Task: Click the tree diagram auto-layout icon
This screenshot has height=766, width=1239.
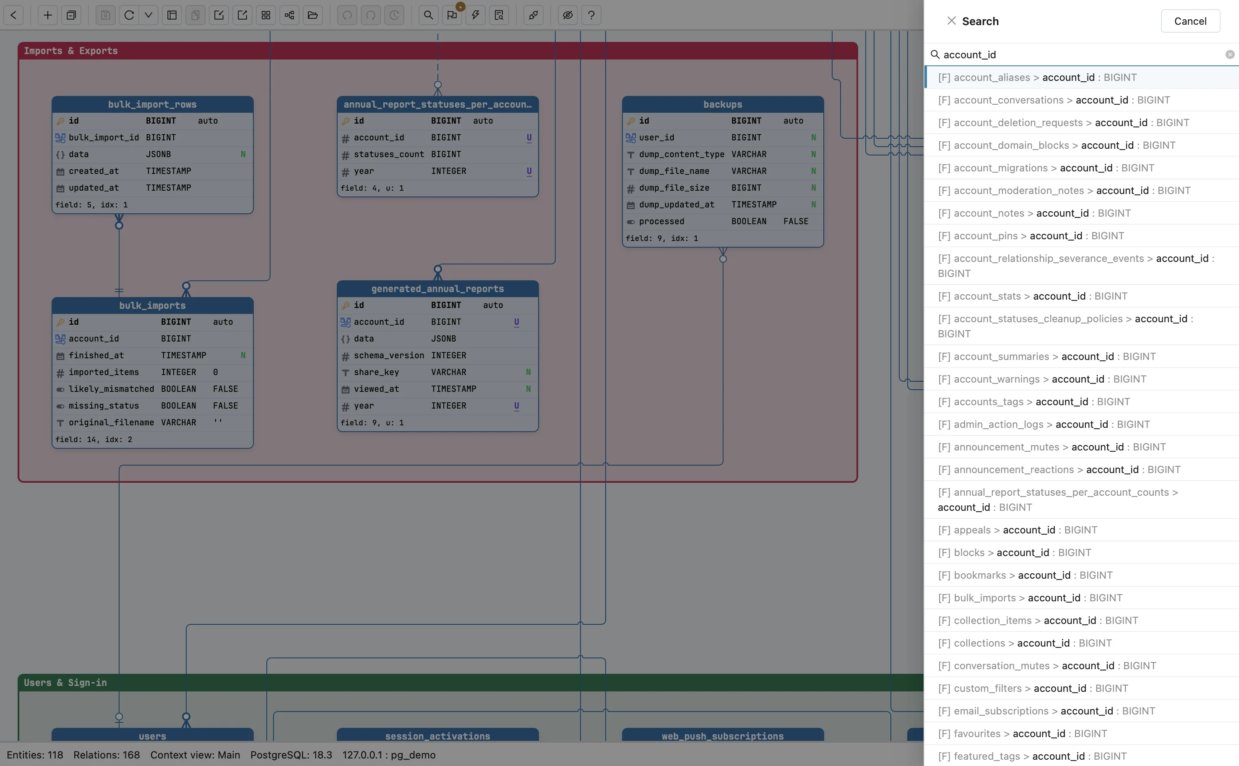Action: coord(289,15)
